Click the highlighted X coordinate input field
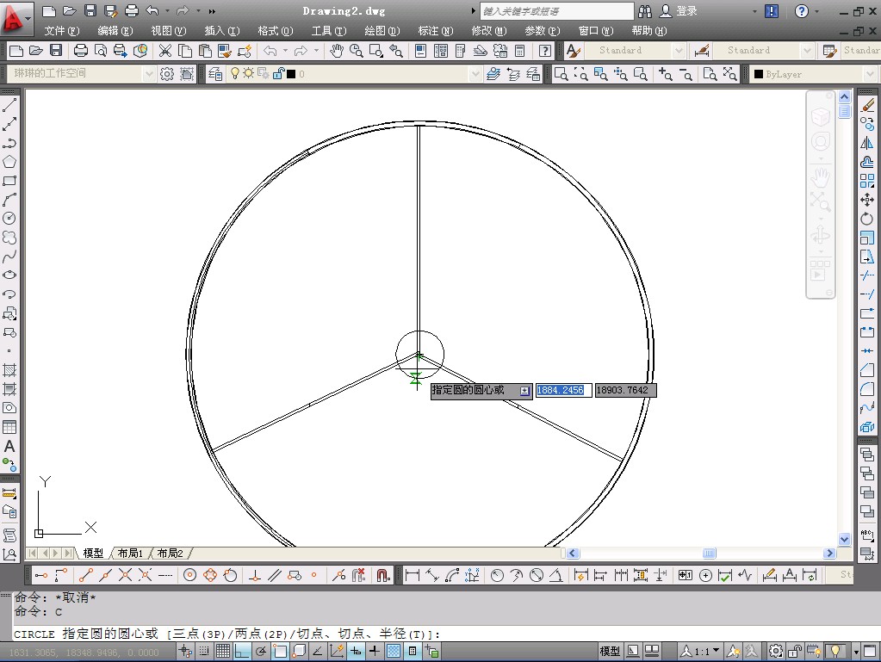Screen dimensions: 881x662 [562, 390]
